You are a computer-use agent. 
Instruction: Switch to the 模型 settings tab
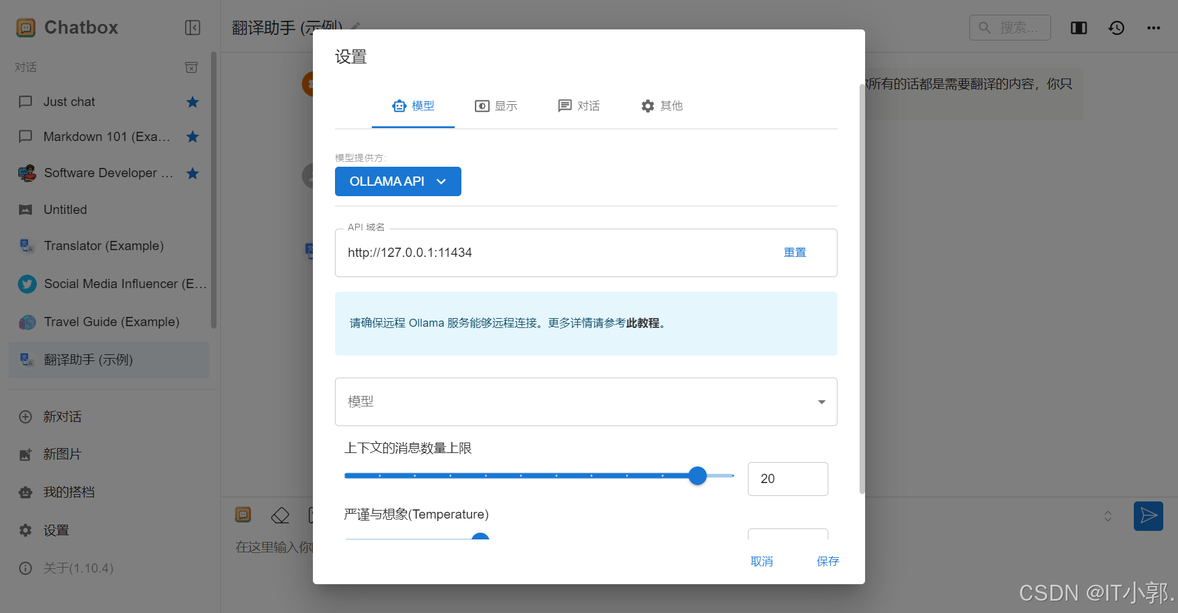click(413, 106)
